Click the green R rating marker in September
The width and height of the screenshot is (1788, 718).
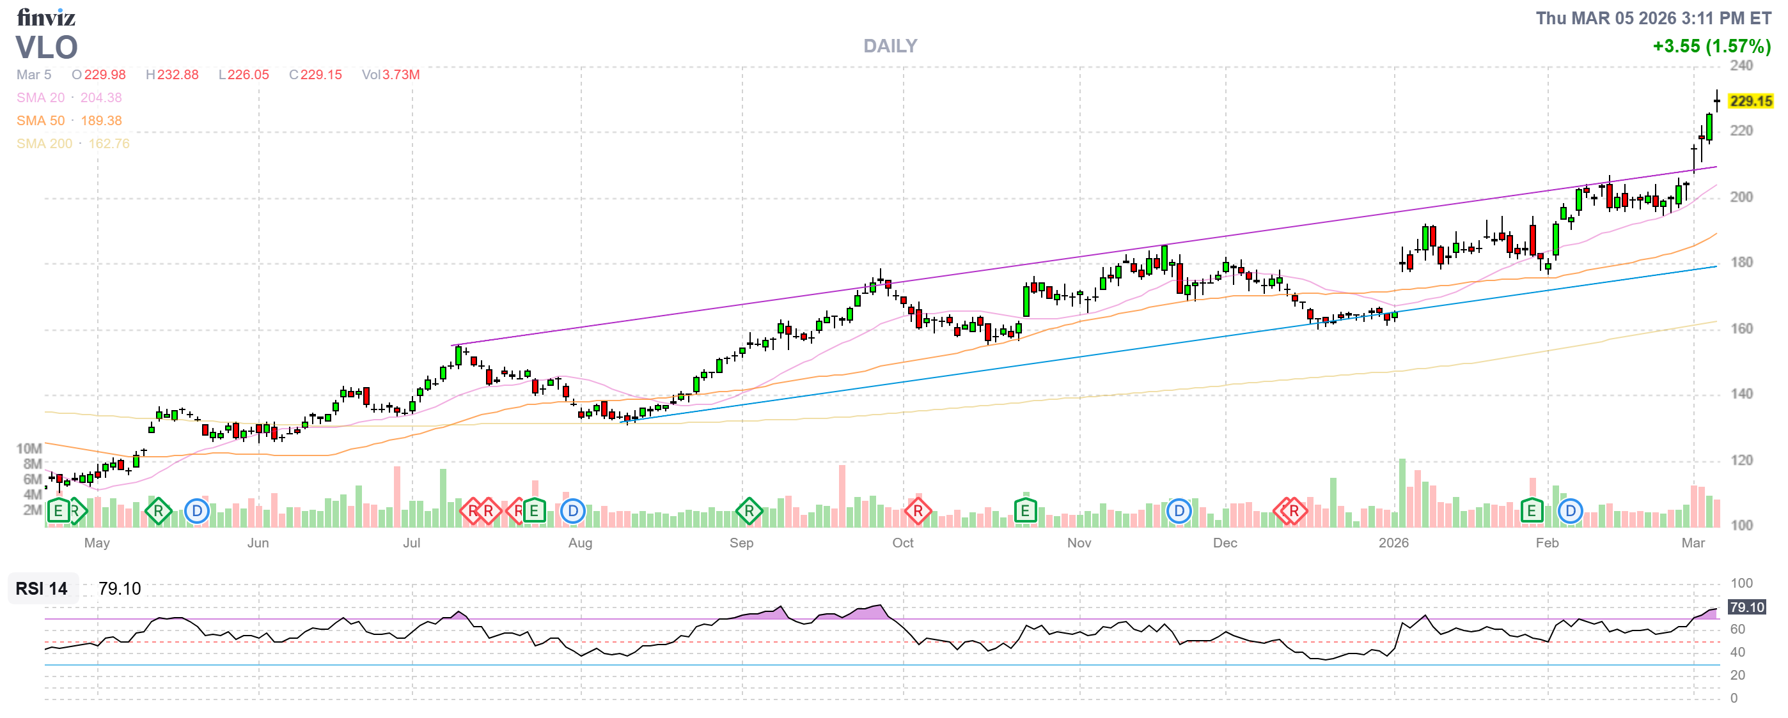(x=749, y=512)
